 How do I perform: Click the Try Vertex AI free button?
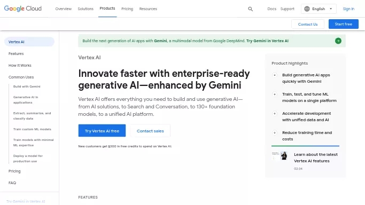click(x=102, y=131)
